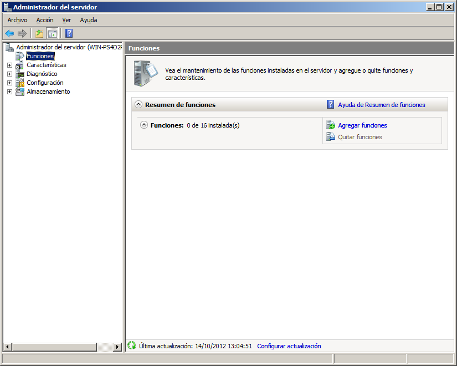Open Help using the blue question mark toolbar icon
The image size is (457, 366).
(x=68, y=33)
